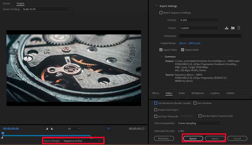
Task: Open the Fit zoom level dropdown
Action: tap(74, 129)
